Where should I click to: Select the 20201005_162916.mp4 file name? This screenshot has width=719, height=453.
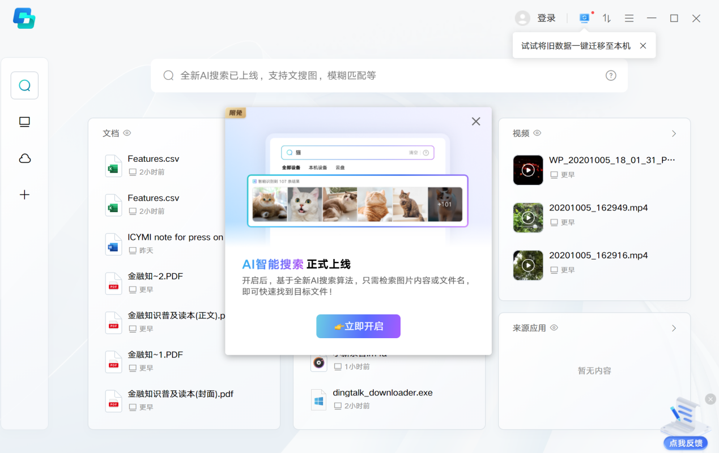click(598, 255)
